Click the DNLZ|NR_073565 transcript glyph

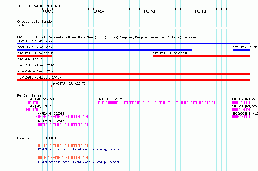click(x=32, y=110)
